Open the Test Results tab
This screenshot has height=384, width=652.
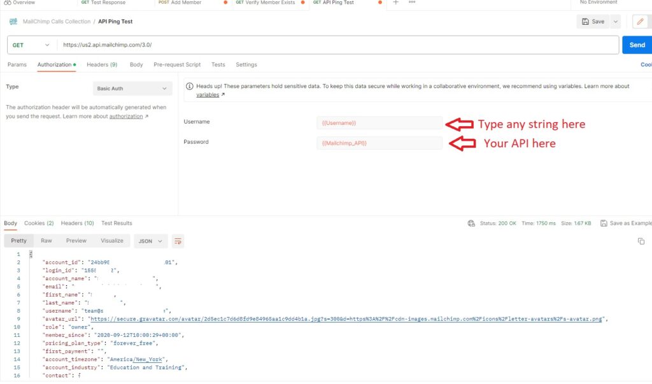pos(117,223)
